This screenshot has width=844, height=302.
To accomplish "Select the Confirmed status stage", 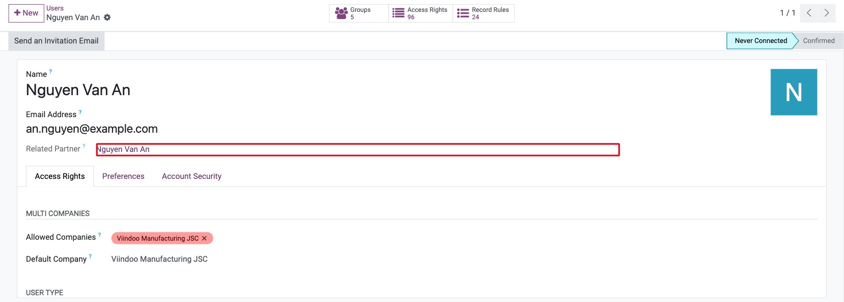I will (x=819, y=41).
